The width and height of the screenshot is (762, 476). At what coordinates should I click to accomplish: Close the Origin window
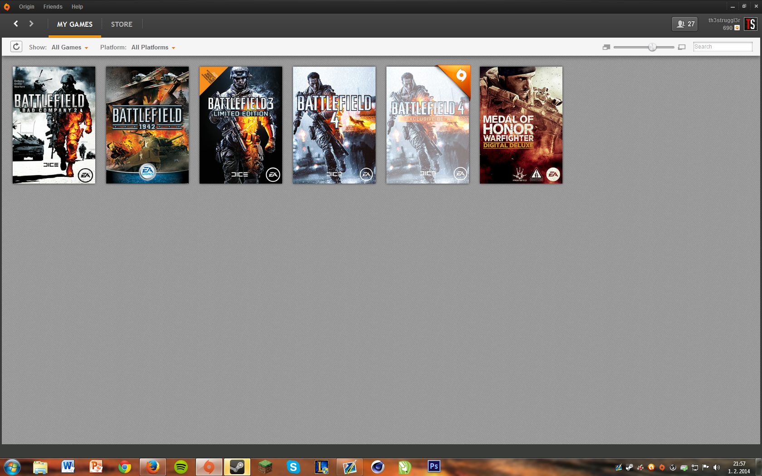coord(756,6)
